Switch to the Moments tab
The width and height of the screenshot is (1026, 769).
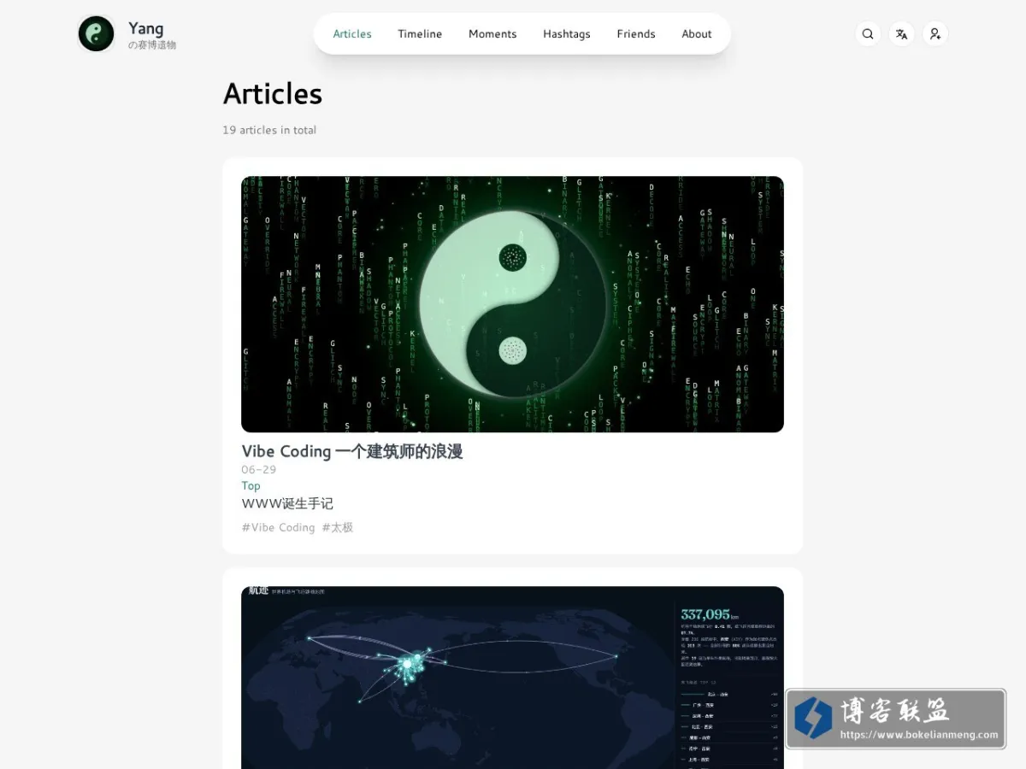tap(492, 34)
